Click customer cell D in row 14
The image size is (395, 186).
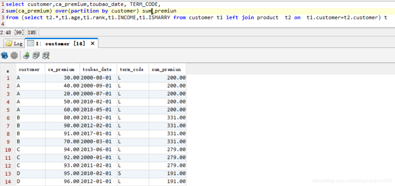pyautogui.click(x=31, y=182)
